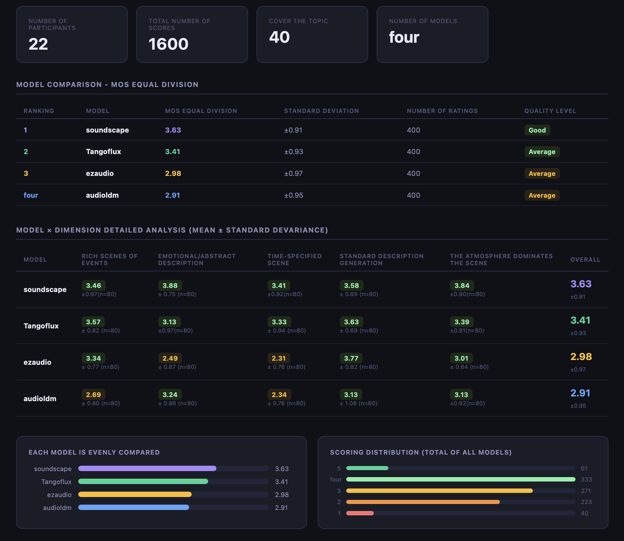Click the score 2 orange distribution bar
Image resolution: width=624 pixels, height=541 pixels.
click(423, 502)
